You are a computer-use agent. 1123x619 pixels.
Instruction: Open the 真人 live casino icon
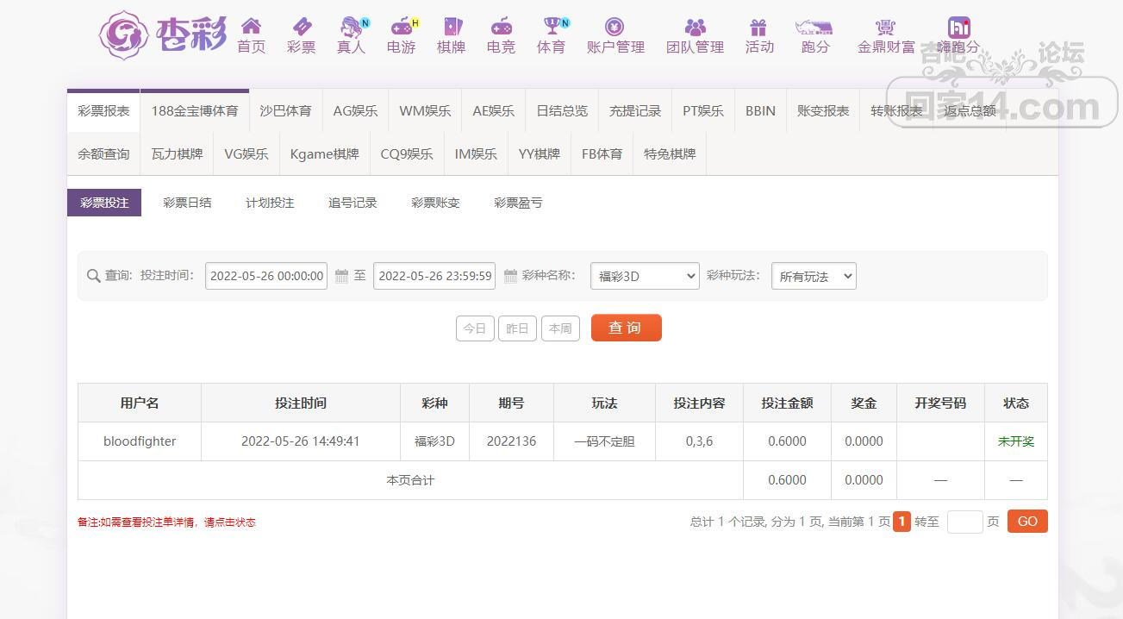point(351,27)
